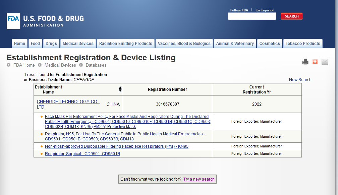
Task: Sort by Establishment Name using the arrows
Action: click(x=120, y=89)
